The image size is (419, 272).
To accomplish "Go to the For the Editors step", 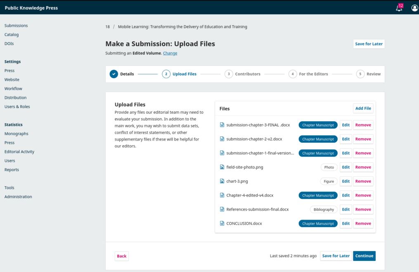I will (308, 74).
